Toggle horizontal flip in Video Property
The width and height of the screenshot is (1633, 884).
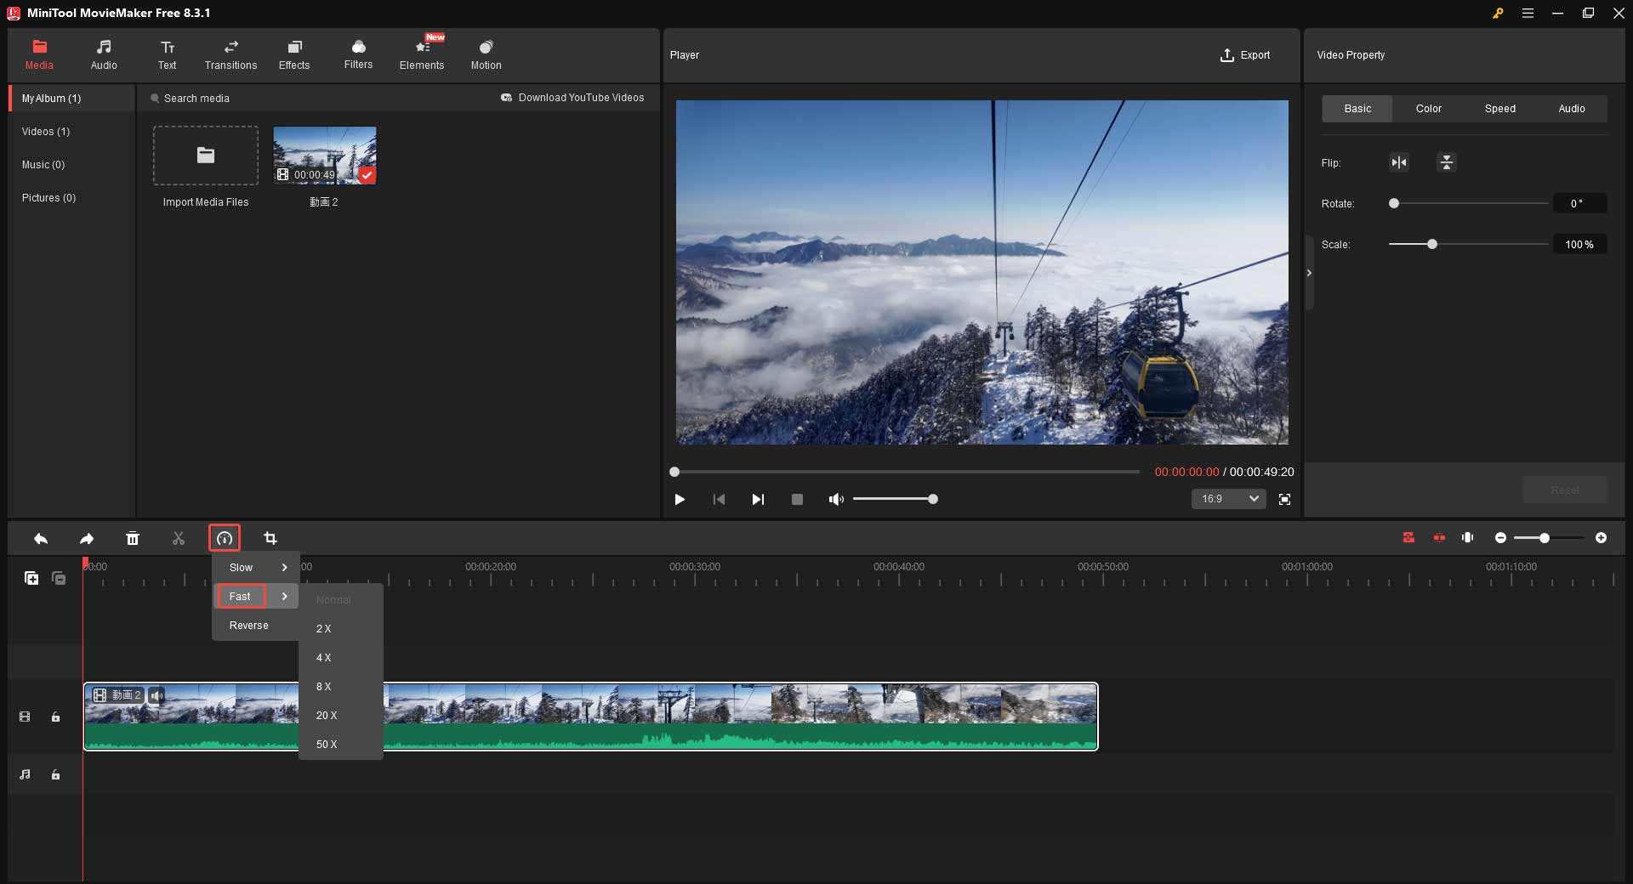pyautogui.click(x=1399, y=162)
